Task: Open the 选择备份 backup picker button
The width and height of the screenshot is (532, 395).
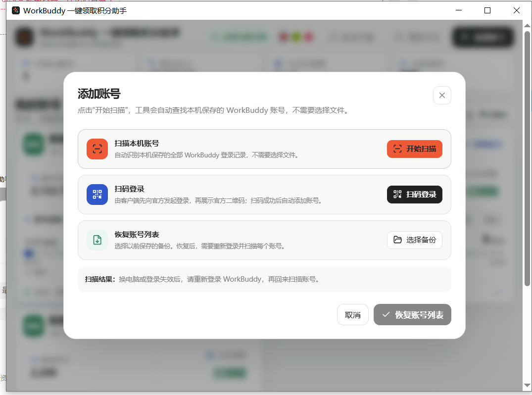Action: coord(415,240)
